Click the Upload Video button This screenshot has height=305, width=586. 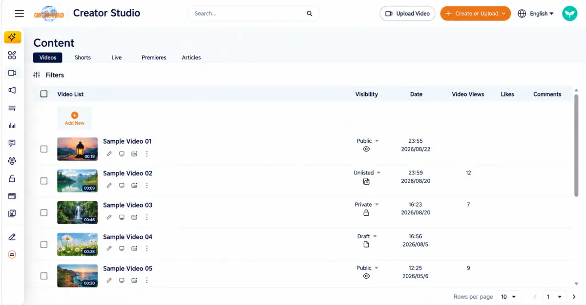(407, 14)
